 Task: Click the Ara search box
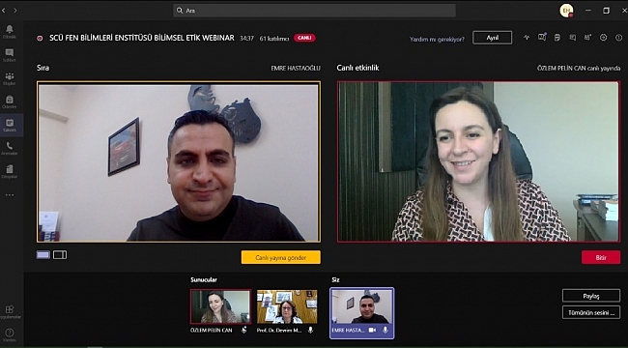pyautogui.click(x=314, y=11)
